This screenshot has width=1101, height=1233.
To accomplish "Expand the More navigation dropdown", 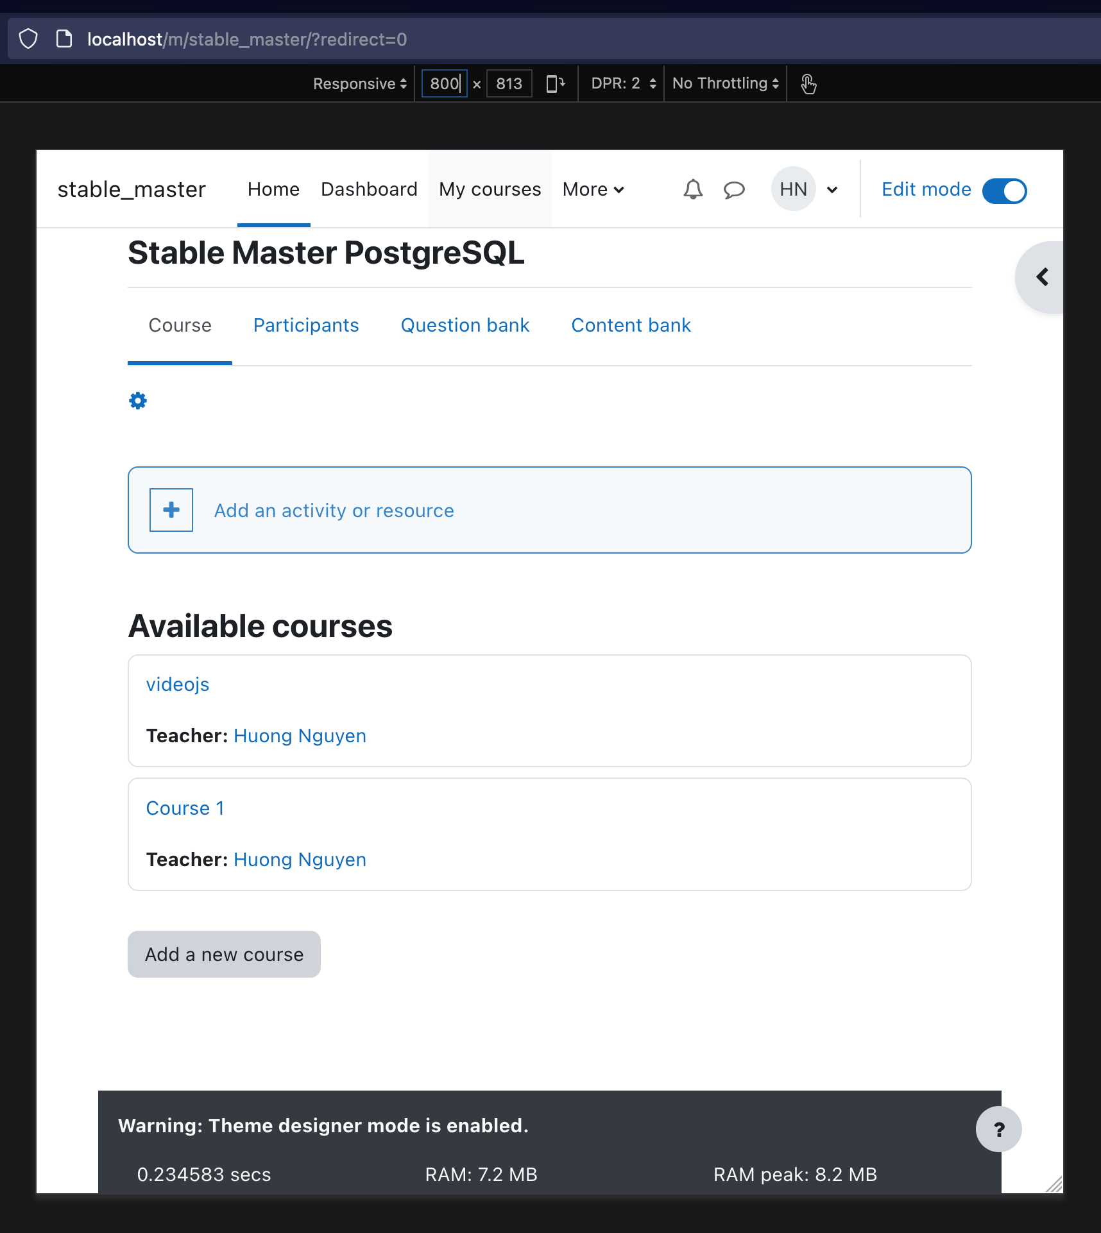I will click(x=593, y=189).
